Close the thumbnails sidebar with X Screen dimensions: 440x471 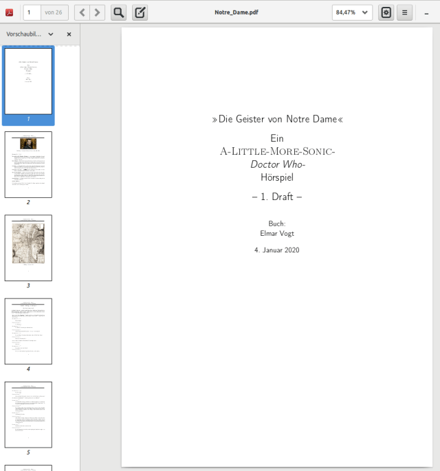(69, 34)
